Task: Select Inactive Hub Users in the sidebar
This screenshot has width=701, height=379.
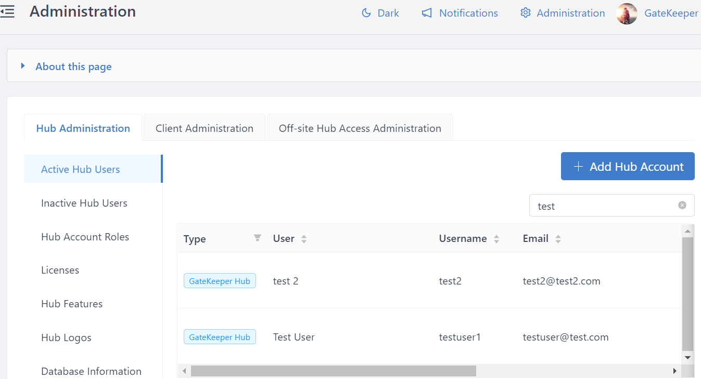Action: click(84, 203)
